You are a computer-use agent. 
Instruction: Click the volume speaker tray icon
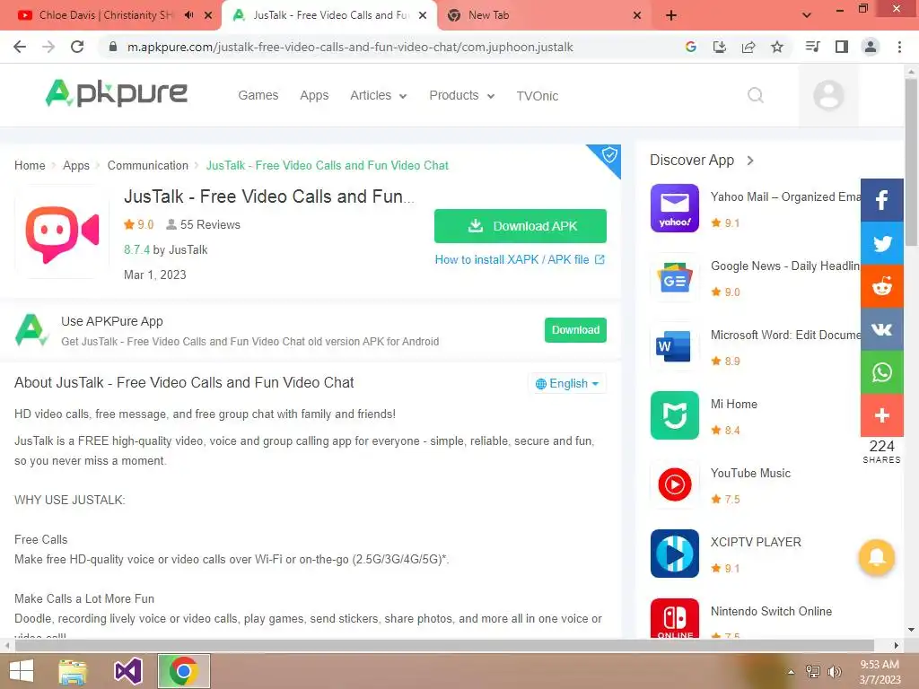pyautogui.click(x=834, y=672)
